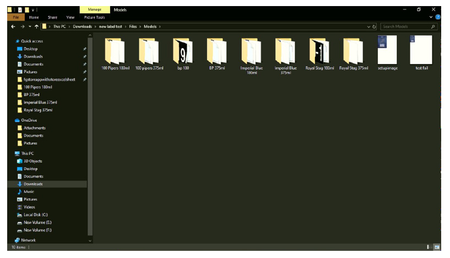The image size is (450, 258).
Task: Switch to large icons view in status bar
Action: 437,248
